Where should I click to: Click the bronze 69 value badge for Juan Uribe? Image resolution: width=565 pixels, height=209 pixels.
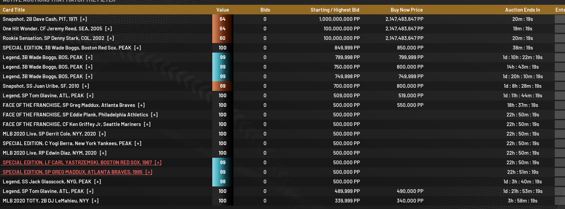pos(223,86)
